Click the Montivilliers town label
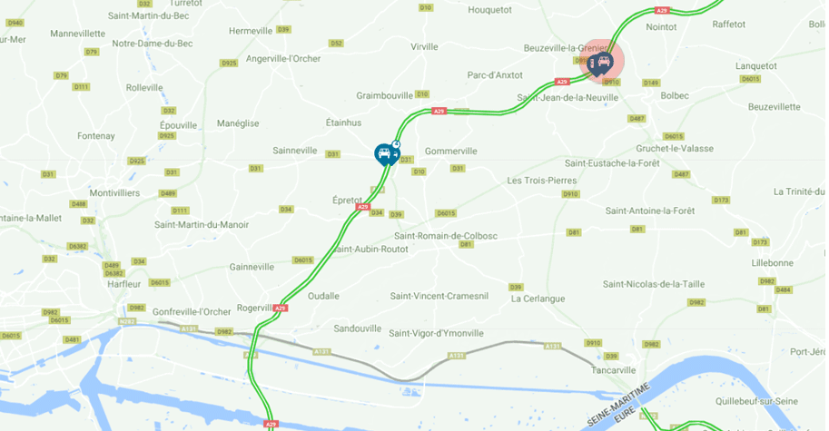Viewport: 829px width, 431px height. pyautogui.click(x=114, y=192)
